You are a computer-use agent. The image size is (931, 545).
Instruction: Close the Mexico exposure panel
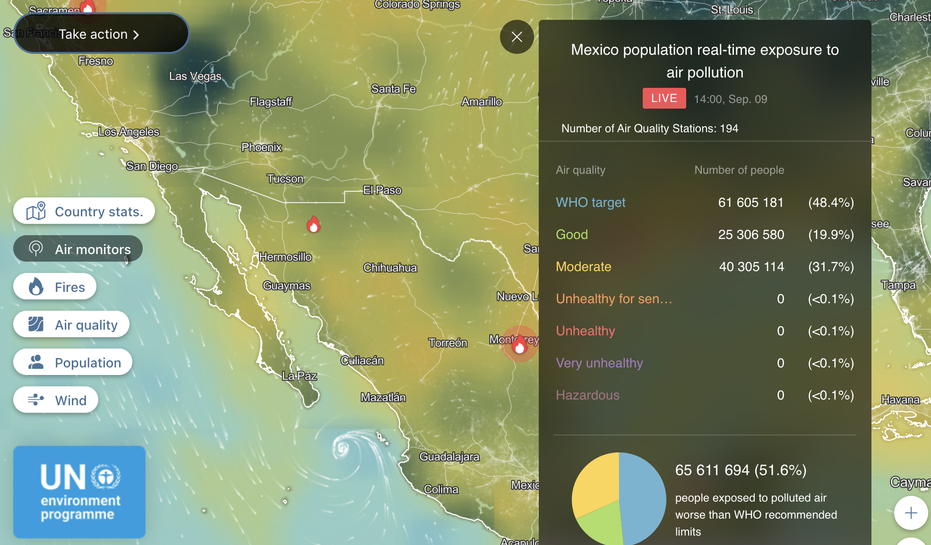point(517,37)
